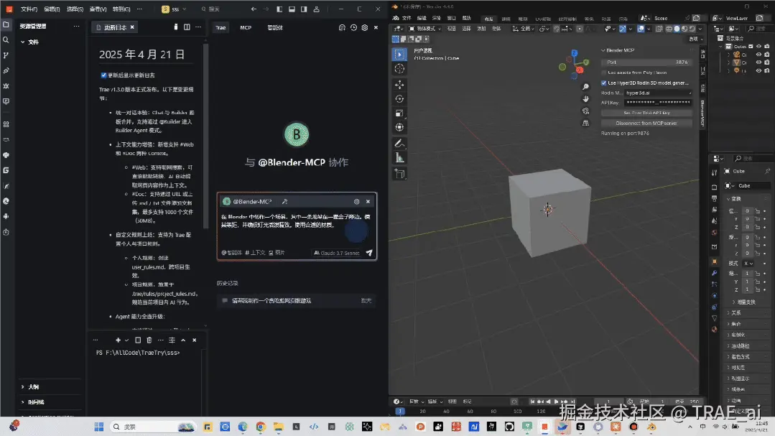Image resolution: width=775 pixels, height=436 pixels.
Task: Hide the Light object eye icon
Action: tap(758, 70)
